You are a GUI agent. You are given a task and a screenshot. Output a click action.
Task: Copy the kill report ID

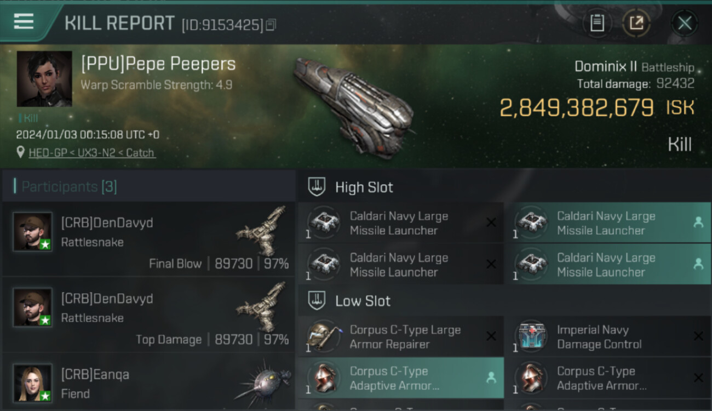pos(271,25)
